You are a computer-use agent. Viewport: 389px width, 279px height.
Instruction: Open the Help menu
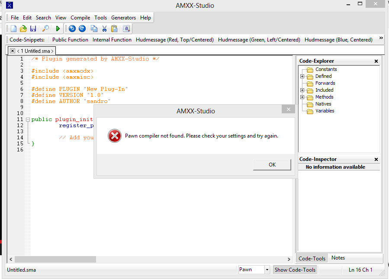(145, 18)
